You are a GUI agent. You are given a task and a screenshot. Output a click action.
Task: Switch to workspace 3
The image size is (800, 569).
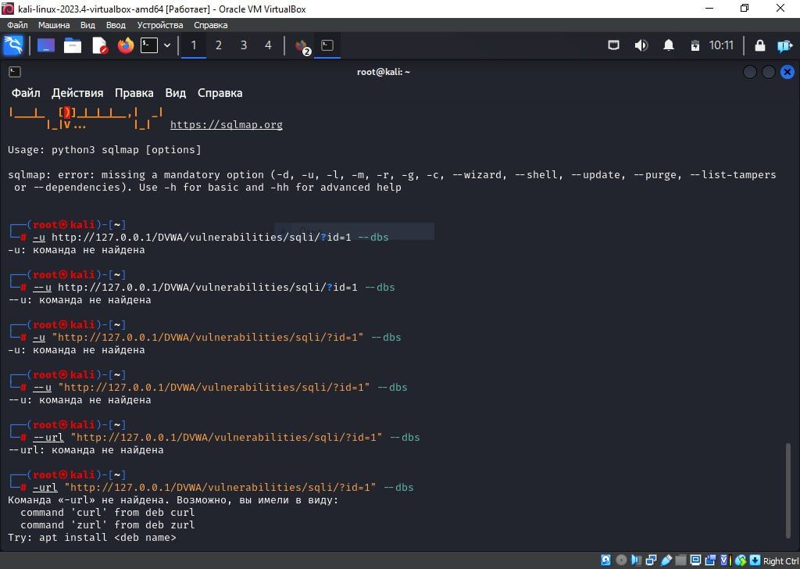tap(244, 45)
